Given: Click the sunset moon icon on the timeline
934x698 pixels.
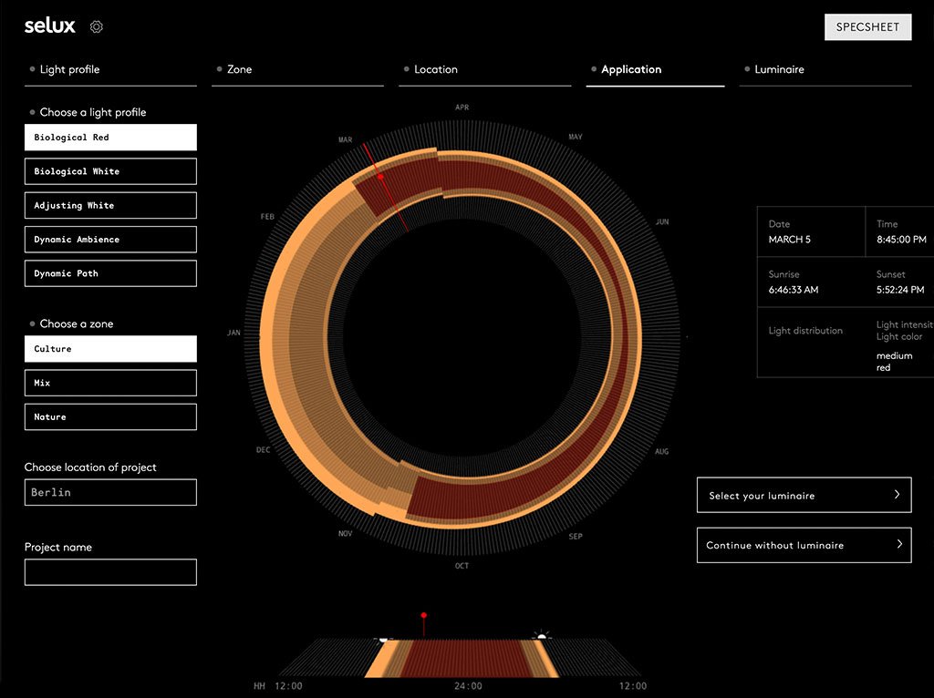Looking at the screenshot, I should 382,639.
